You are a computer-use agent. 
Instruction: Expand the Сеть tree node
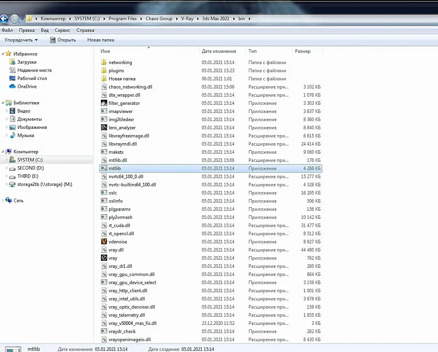coord(3,200)
